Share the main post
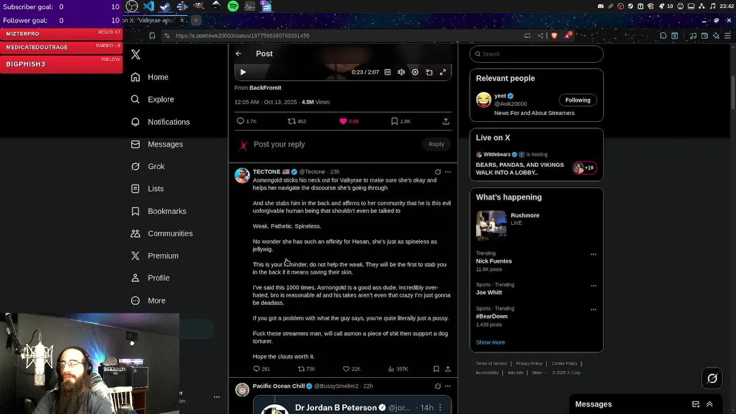Image resolution: width=736 pixels, height=414 pixels. tap(446, 121)
